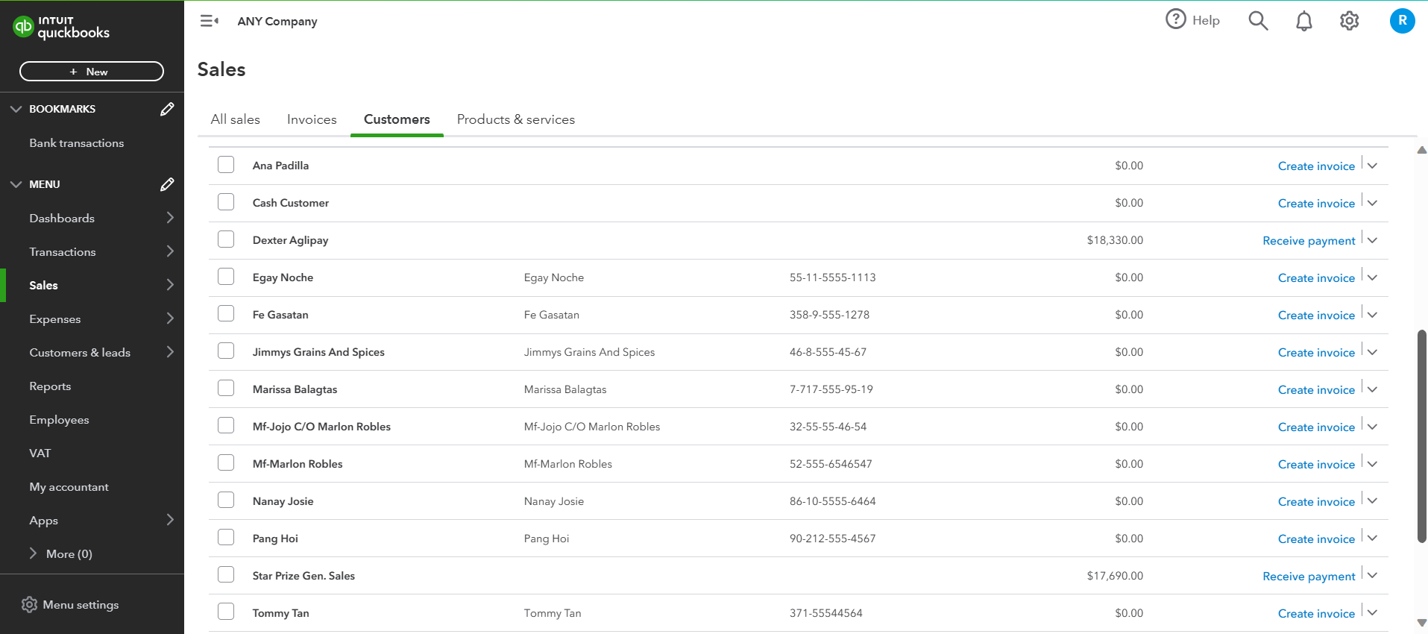Edit menu with the pencil icon

point(167,184)
